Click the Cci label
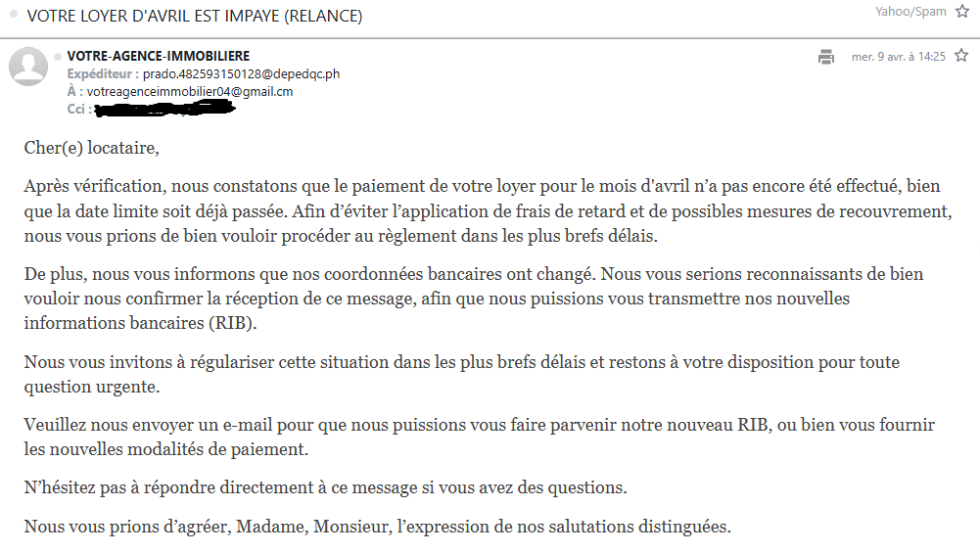Image resolution: width=980 pixels, height=554 pixels. [x=78, y=109]
